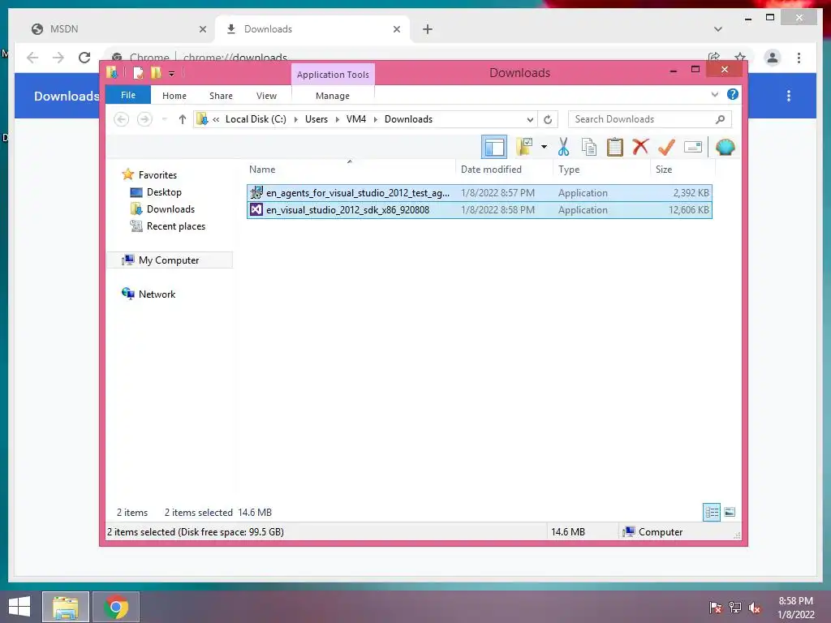
Task: Expand the double-chevron hidden breadcrumb path
Action: tap(216, 119)
